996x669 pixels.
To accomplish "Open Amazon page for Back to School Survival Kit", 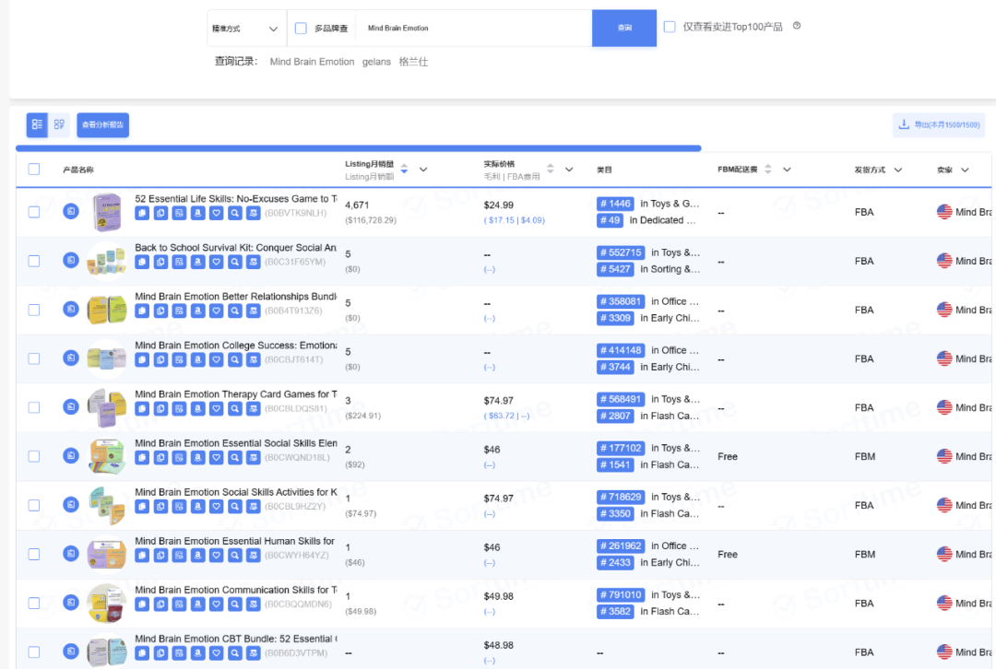I will (197, 262).
